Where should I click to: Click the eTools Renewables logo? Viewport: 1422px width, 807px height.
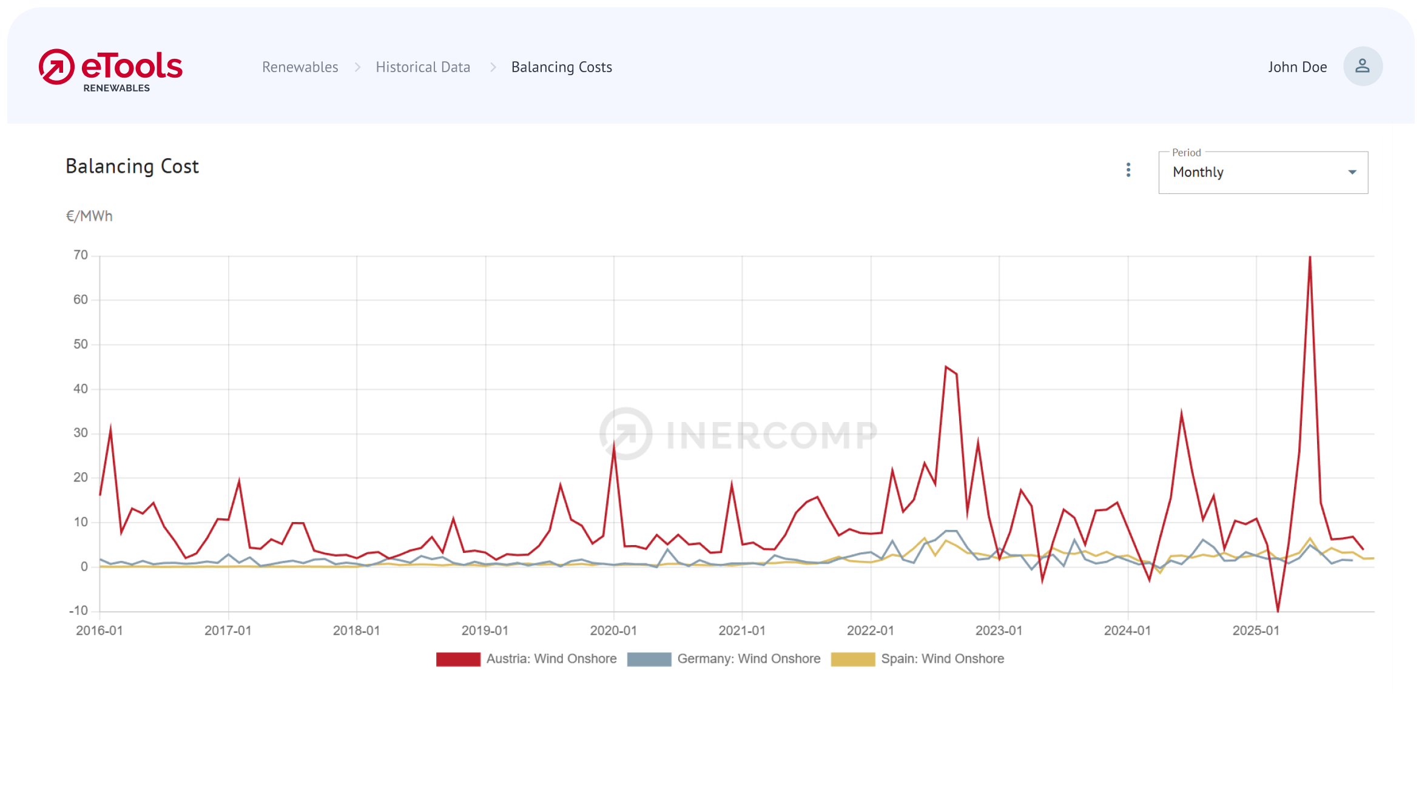coord(110,69)
